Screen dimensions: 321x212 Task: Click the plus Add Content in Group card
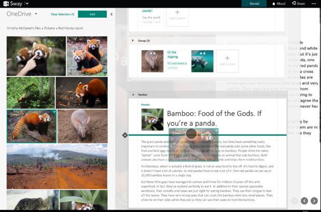(x=227, y=61)
